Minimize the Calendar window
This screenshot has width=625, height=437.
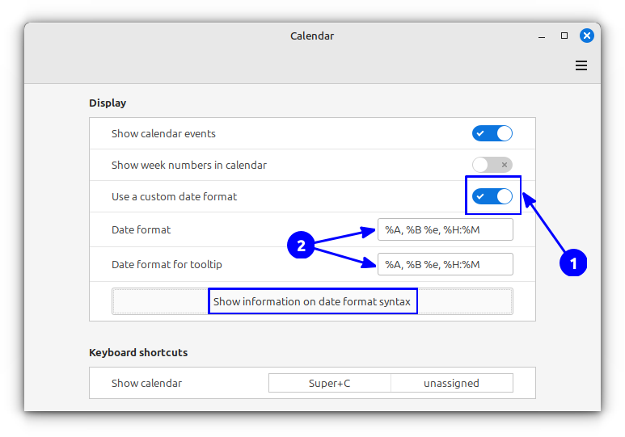542,36
